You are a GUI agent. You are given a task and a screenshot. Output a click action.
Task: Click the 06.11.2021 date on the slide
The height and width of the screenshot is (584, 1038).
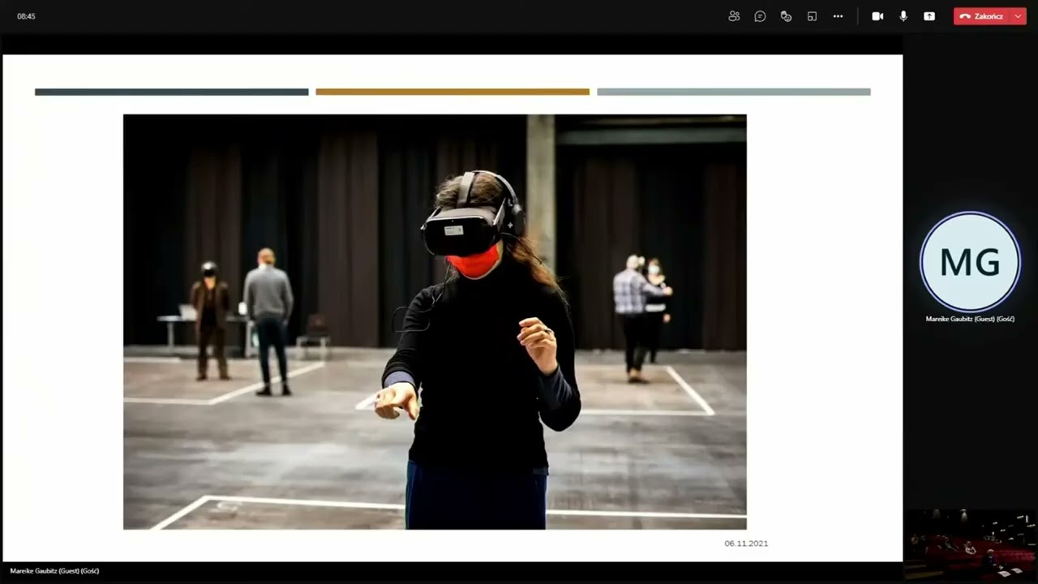tap(746, 543)
